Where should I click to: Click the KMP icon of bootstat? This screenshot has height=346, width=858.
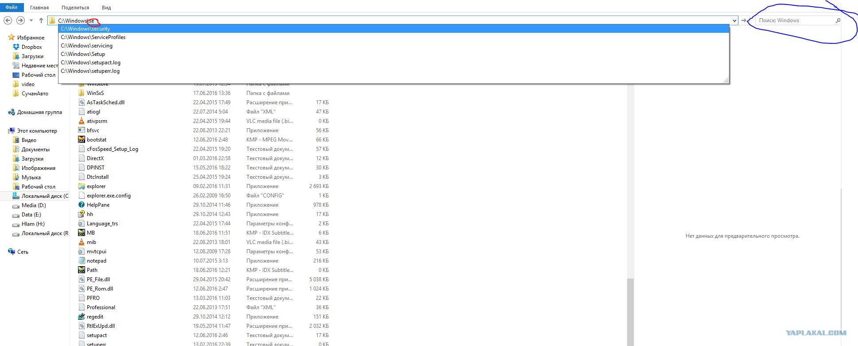(82, 140)
